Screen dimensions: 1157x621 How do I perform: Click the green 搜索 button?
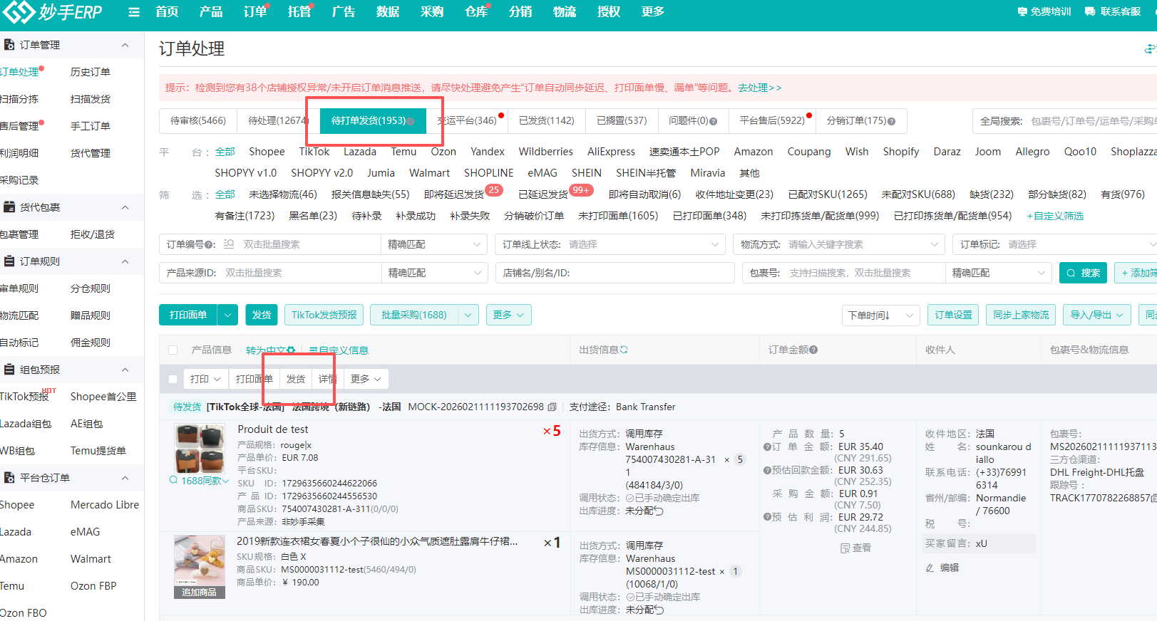click(x=1082, y=273)
